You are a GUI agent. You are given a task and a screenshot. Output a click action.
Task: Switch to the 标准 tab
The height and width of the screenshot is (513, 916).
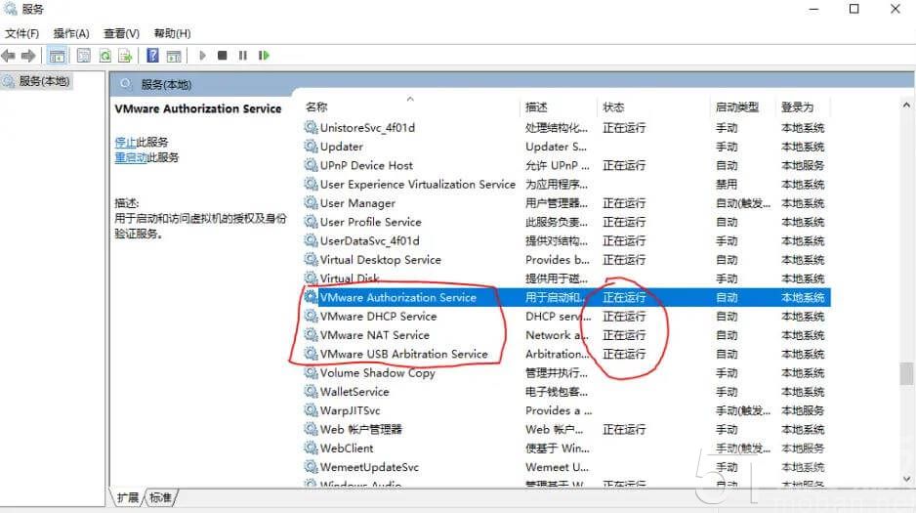[161, 497]
